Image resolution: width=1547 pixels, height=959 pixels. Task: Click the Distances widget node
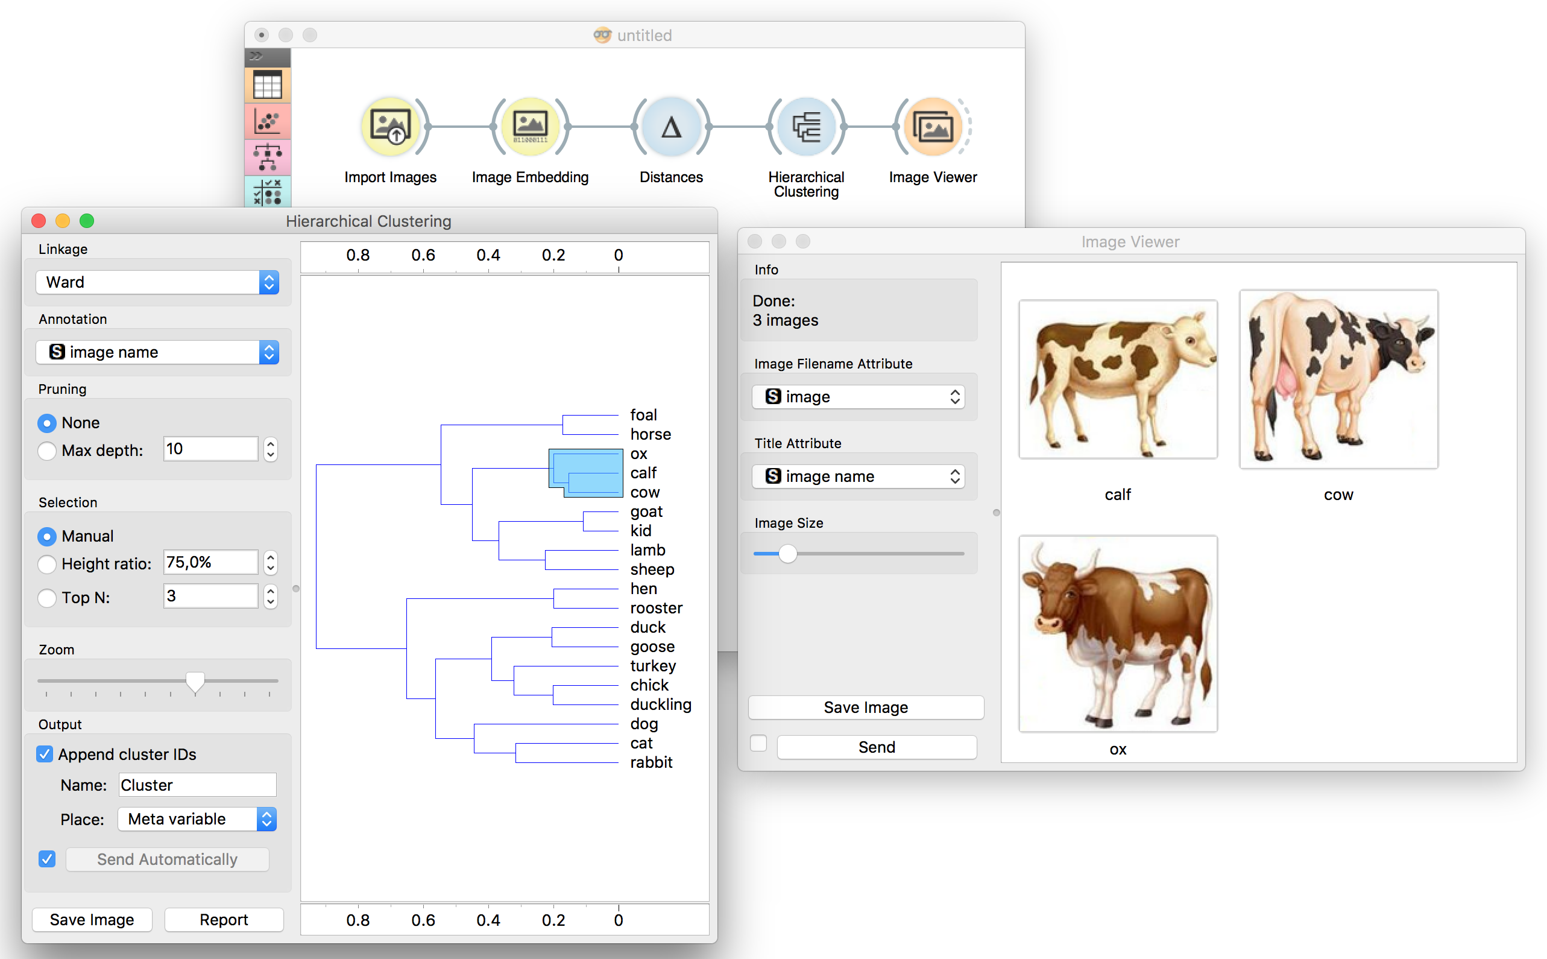[671, 127]
